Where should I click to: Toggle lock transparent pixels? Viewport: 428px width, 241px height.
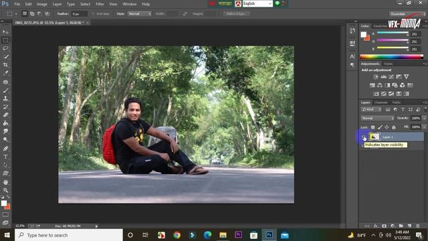373,127
